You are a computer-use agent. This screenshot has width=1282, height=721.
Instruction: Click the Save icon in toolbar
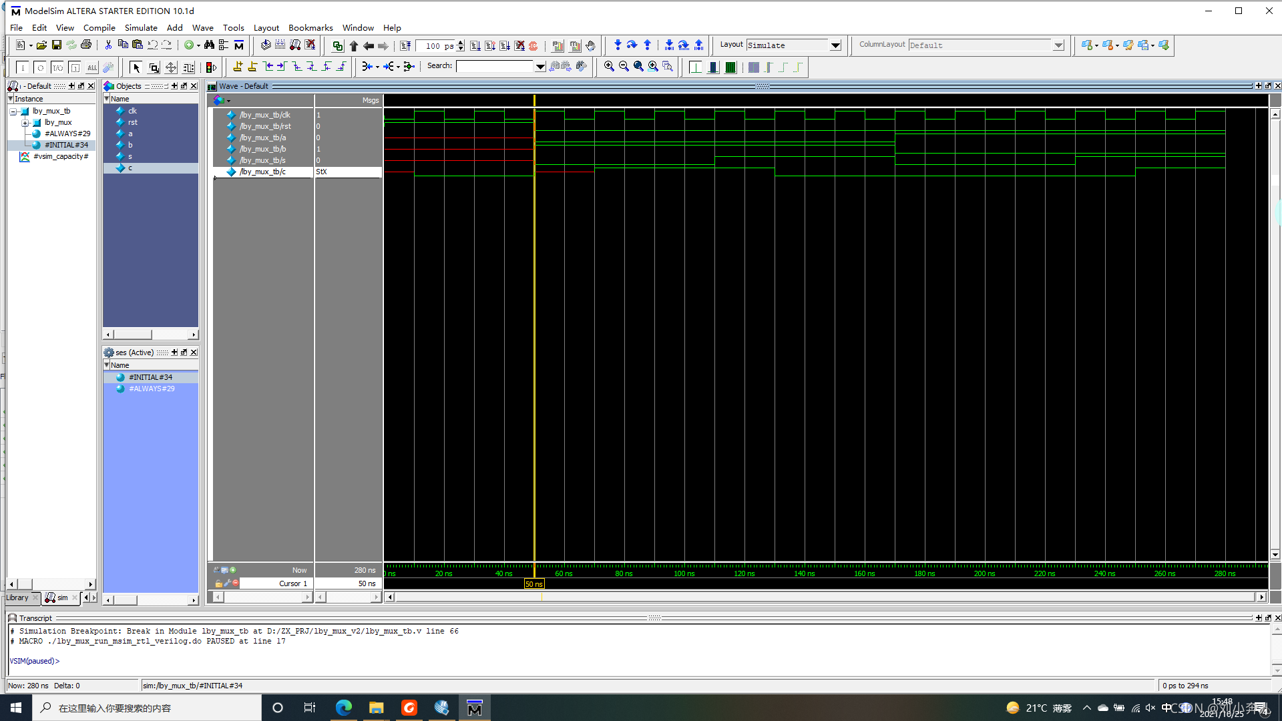tap(57, 45)
